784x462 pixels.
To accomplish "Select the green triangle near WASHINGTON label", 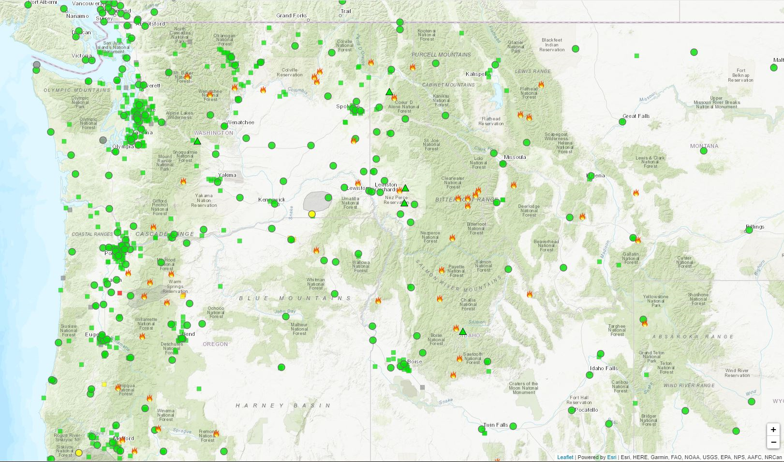I will [x=197, y=141].
